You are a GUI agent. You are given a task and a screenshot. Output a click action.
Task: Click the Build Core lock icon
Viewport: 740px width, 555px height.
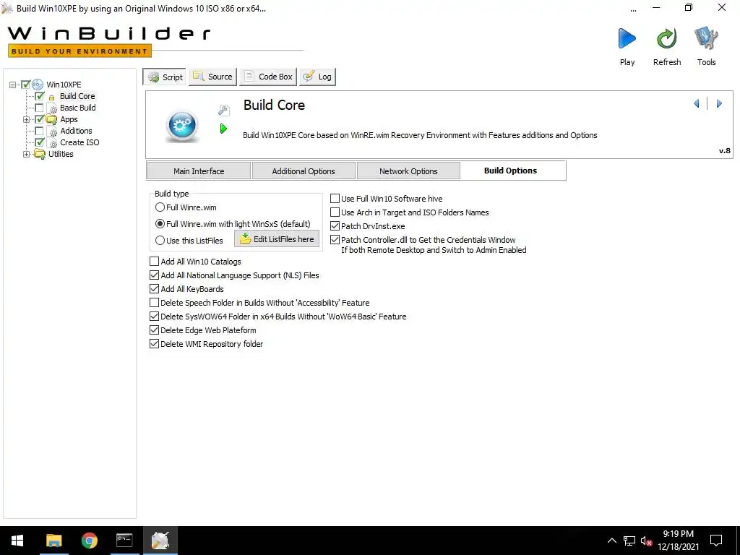(52, 97)
